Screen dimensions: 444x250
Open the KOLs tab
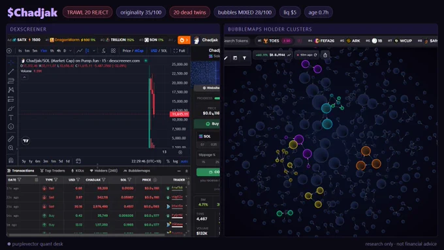[77, 171]
